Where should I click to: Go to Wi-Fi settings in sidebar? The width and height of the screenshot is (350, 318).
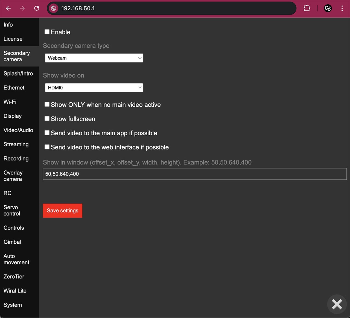coord(10,102)
